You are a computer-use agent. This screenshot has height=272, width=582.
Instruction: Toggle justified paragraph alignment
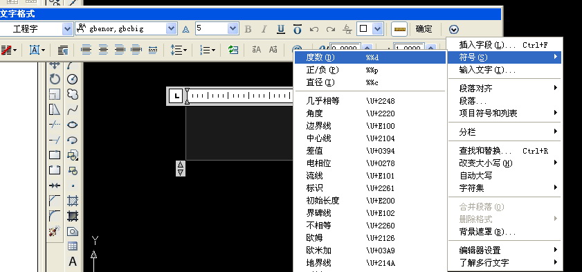136,49
